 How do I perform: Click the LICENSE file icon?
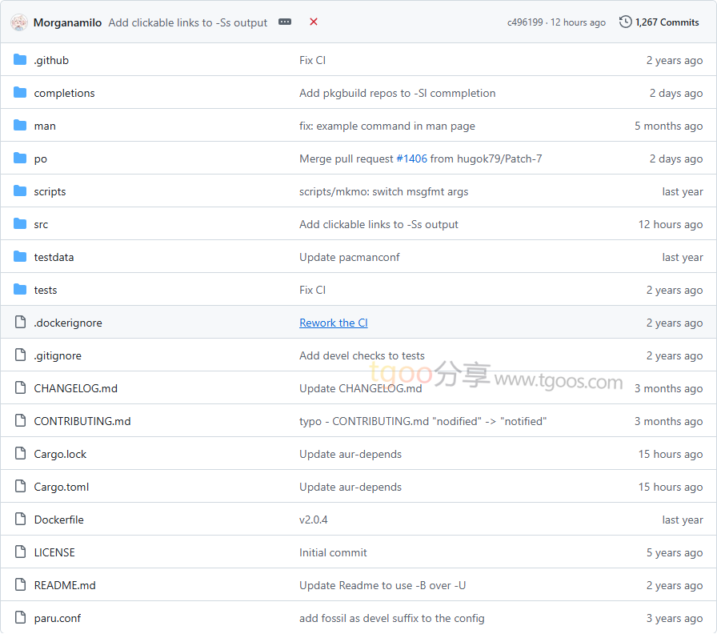(20, 552)
